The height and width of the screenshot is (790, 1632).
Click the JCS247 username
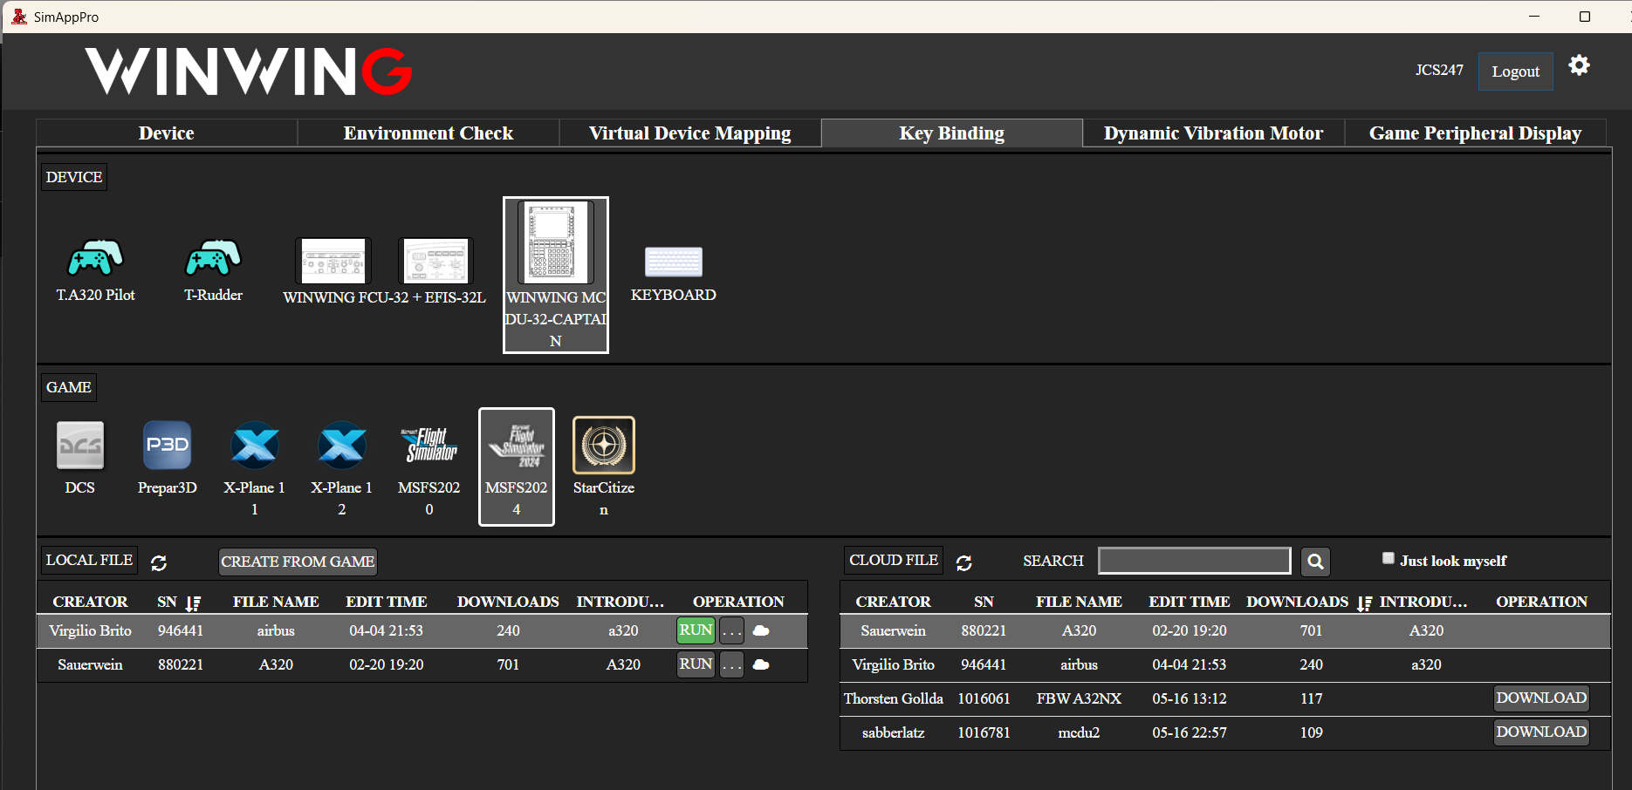click(1439, 70)
